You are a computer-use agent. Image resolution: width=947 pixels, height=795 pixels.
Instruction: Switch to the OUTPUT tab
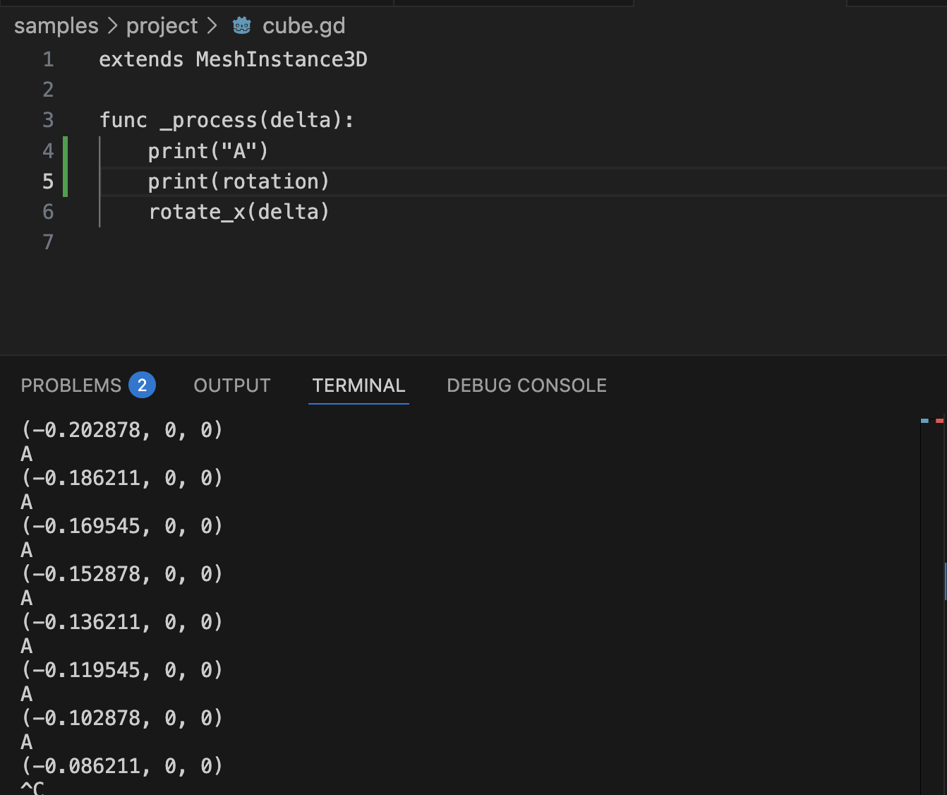point(231,385)
